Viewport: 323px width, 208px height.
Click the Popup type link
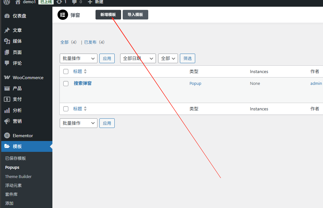pyautogui.click(x=195, y=84)
